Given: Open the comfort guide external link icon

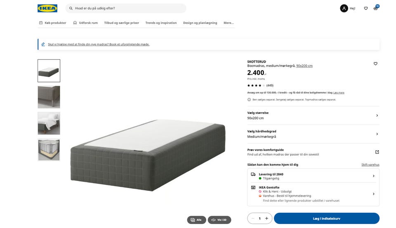Looking at the screenshot, I should 377,152.
